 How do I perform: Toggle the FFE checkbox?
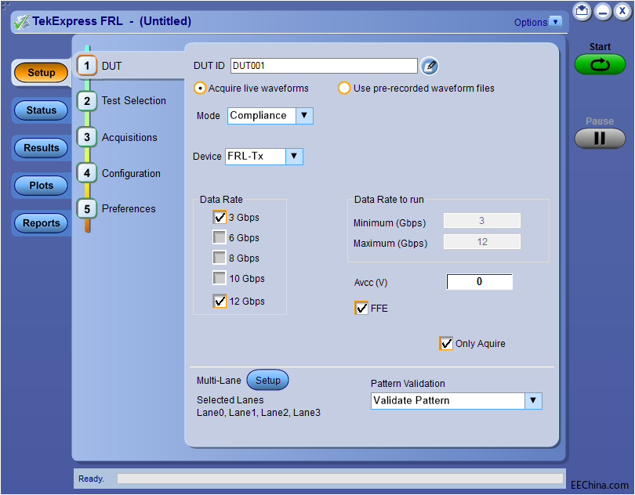click(x=361, y=308)
